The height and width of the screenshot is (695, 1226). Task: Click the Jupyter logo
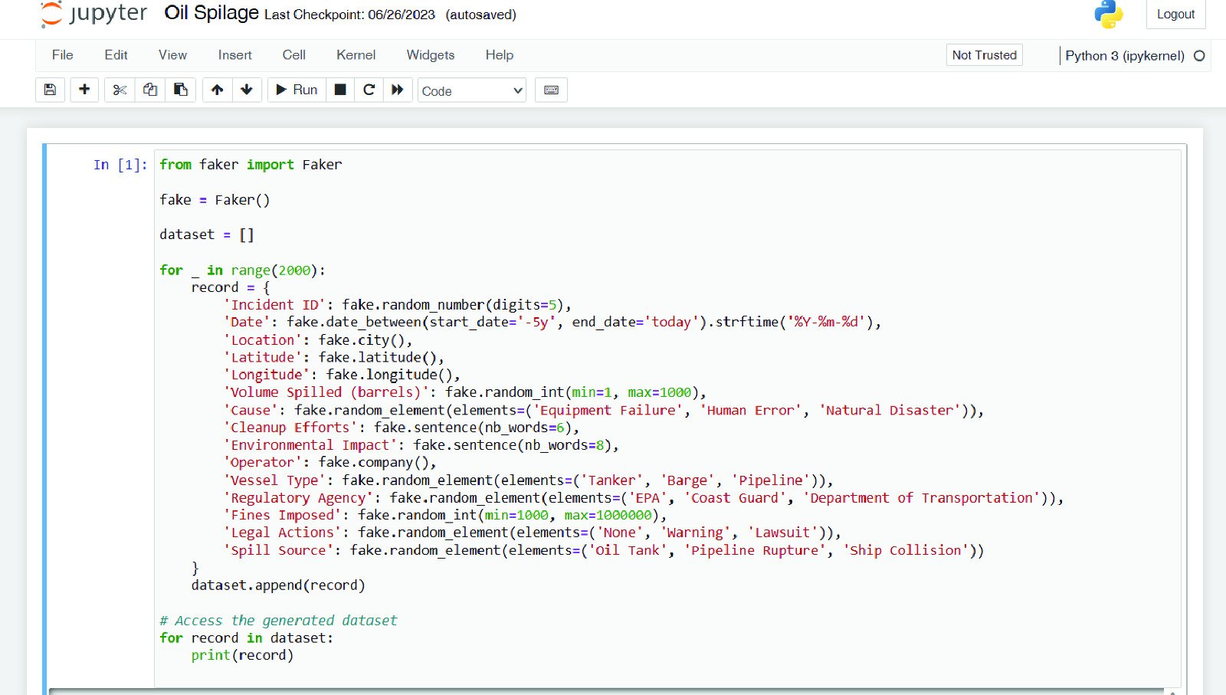point(93,14)
